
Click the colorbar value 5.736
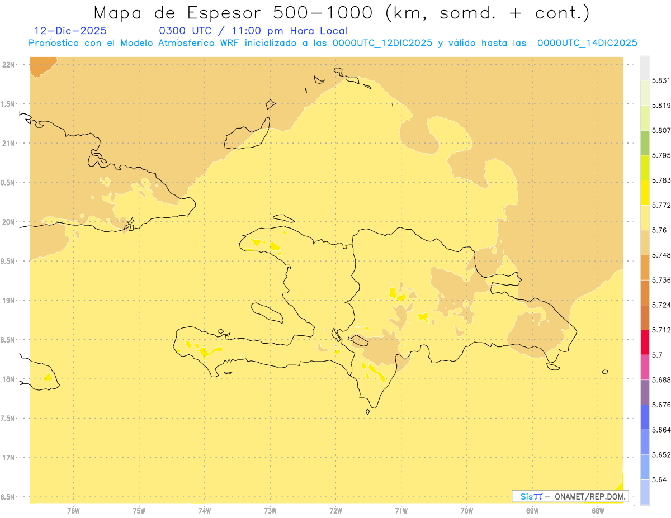(661, 280)
